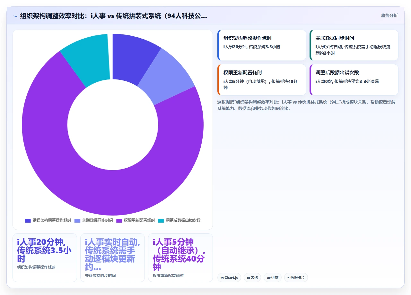Screen dimensions: 411x295
Task: Click the stat 'i人事实时自动, 传统系统需手动逐模块更新约...'
Action: pyautogui.click(x=112, y=254)
